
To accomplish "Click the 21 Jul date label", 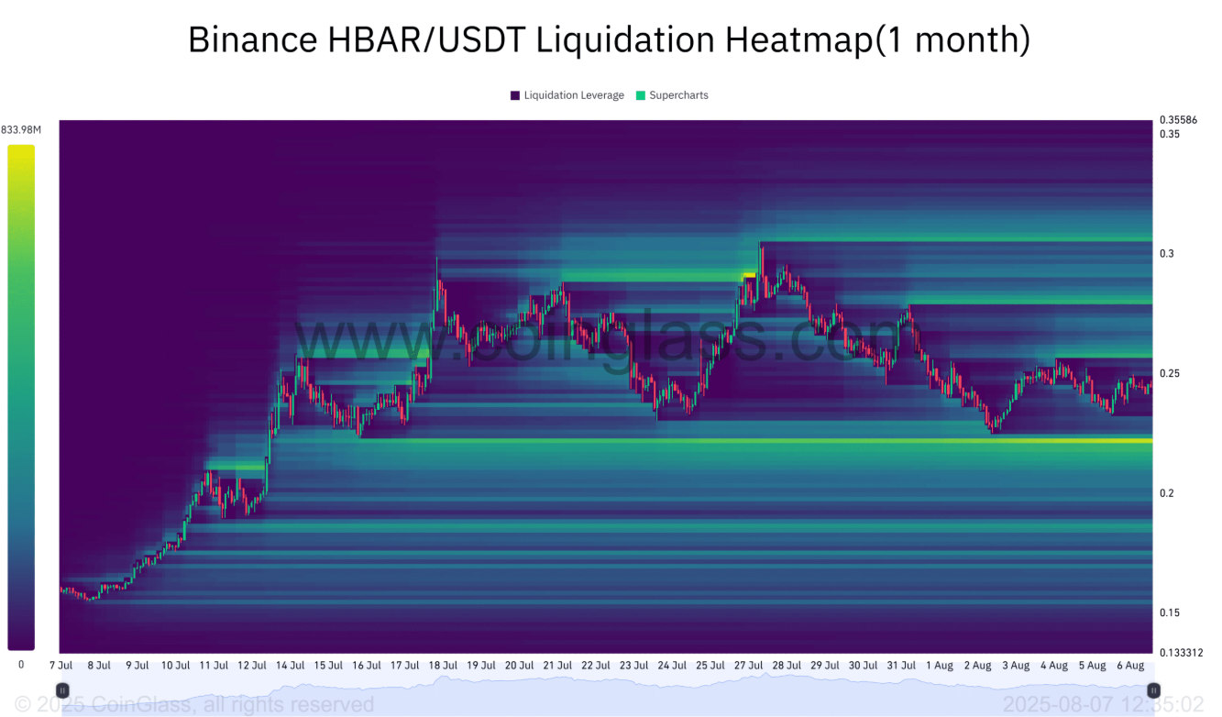I will click(558, 666).
